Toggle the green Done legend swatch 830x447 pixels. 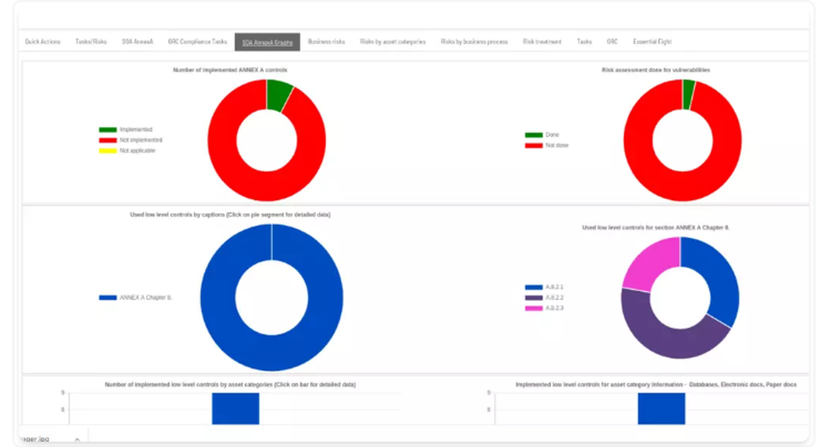(534, 135)
